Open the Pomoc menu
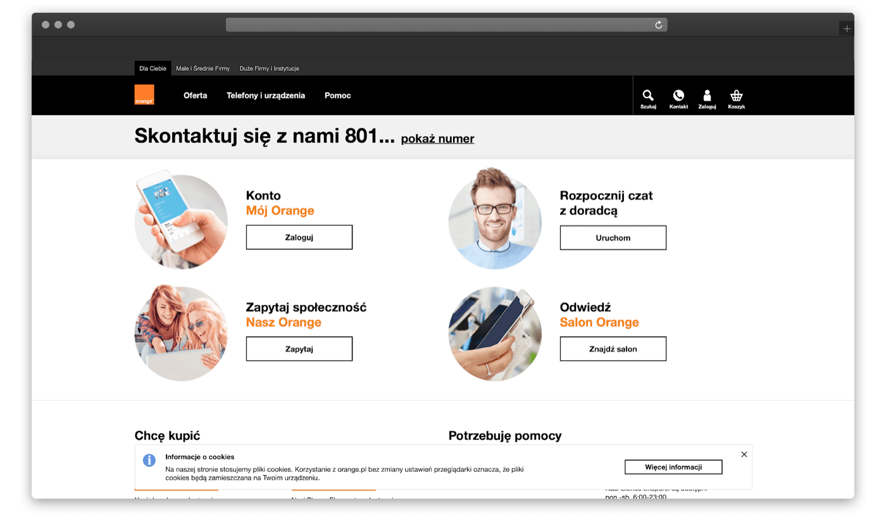Screen dimensions: 886x524 [338, 96]
